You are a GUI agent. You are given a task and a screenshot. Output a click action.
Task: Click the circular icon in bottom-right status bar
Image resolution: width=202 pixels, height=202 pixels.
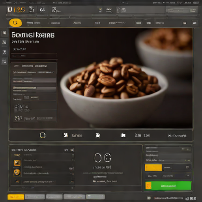(x=187, y=198)
